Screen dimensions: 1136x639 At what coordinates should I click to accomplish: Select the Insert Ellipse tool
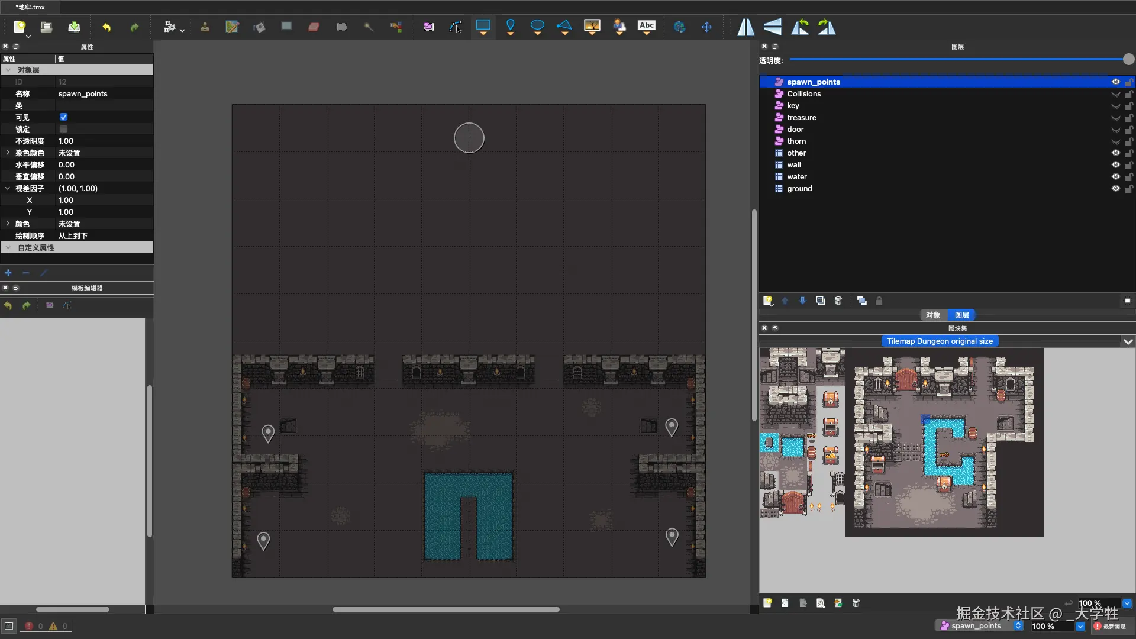point(537,25)
